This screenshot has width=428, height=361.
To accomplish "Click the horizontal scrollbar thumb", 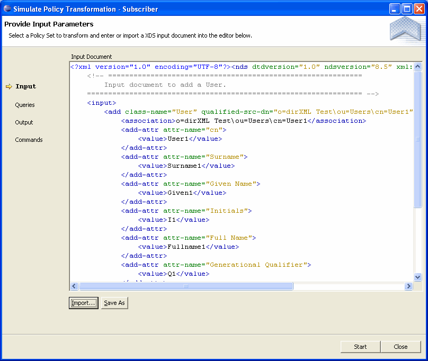I will tap(186, 286).
